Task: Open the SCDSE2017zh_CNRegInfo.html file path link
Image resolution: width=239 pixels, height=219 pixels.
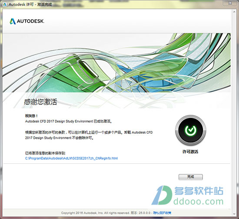Action: (71, 158)
